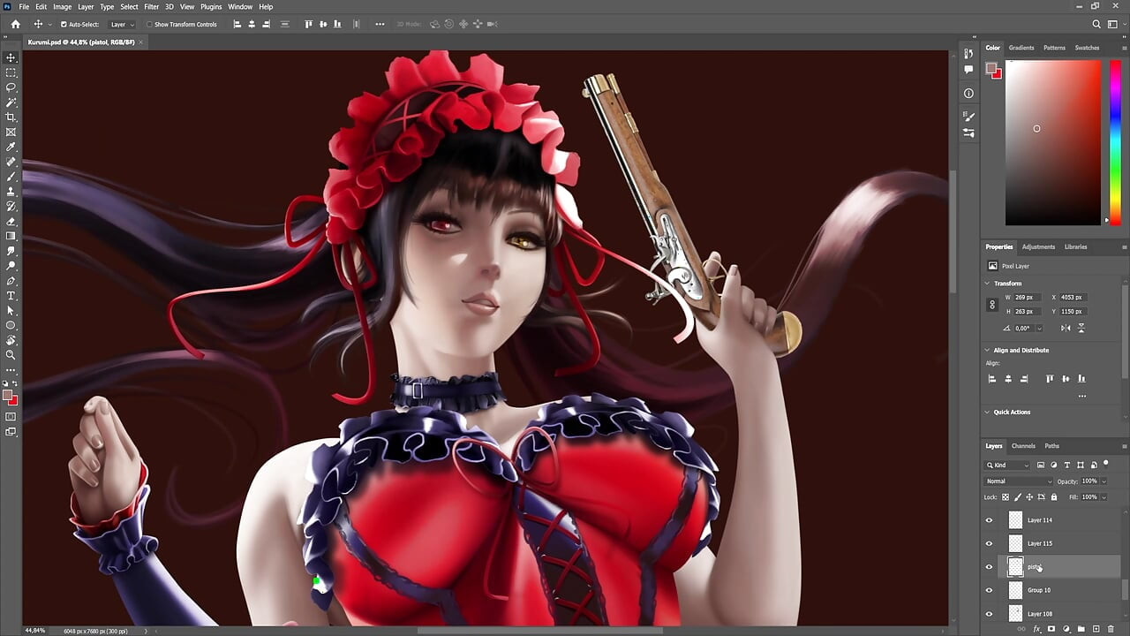1130x636 pixels.
Task: Expand the Quick Actions section
Action: (988, 413)
